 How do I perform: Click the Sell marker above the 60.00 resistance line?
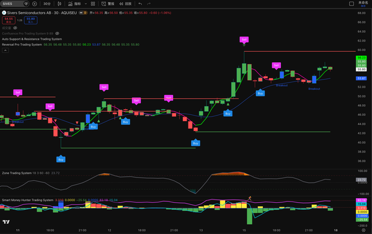tap(244, 40)
